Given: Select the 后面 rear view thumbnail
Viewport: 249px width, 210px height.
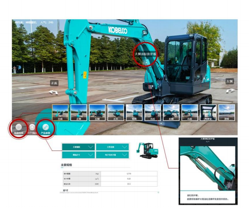Looking at the screenshot, I should point(134,113).
